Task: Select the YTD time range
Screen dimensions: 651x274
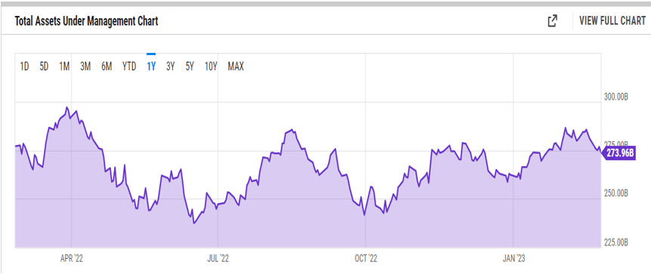Action: (129, 66)
